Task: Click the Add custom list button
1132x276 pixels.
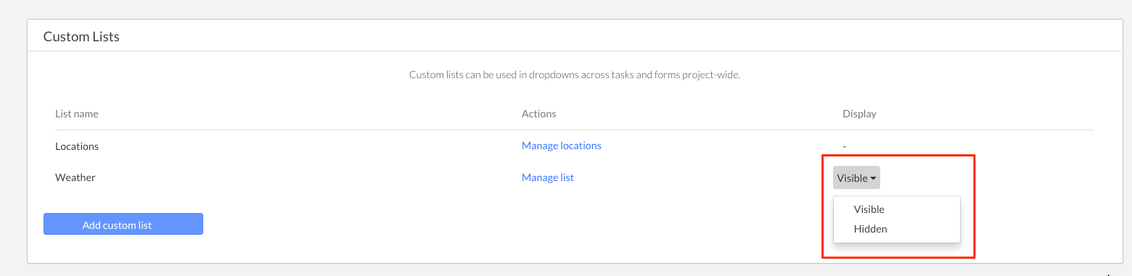Action: [x=123, y=225]
